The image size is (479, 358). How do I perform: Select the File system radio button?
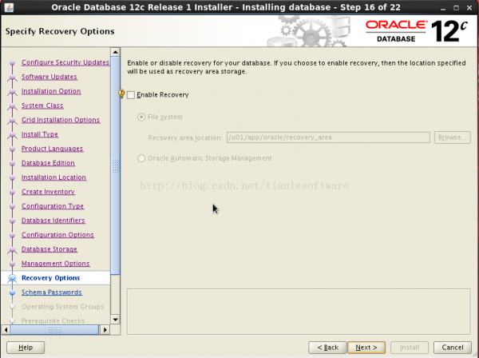(141, 117)
